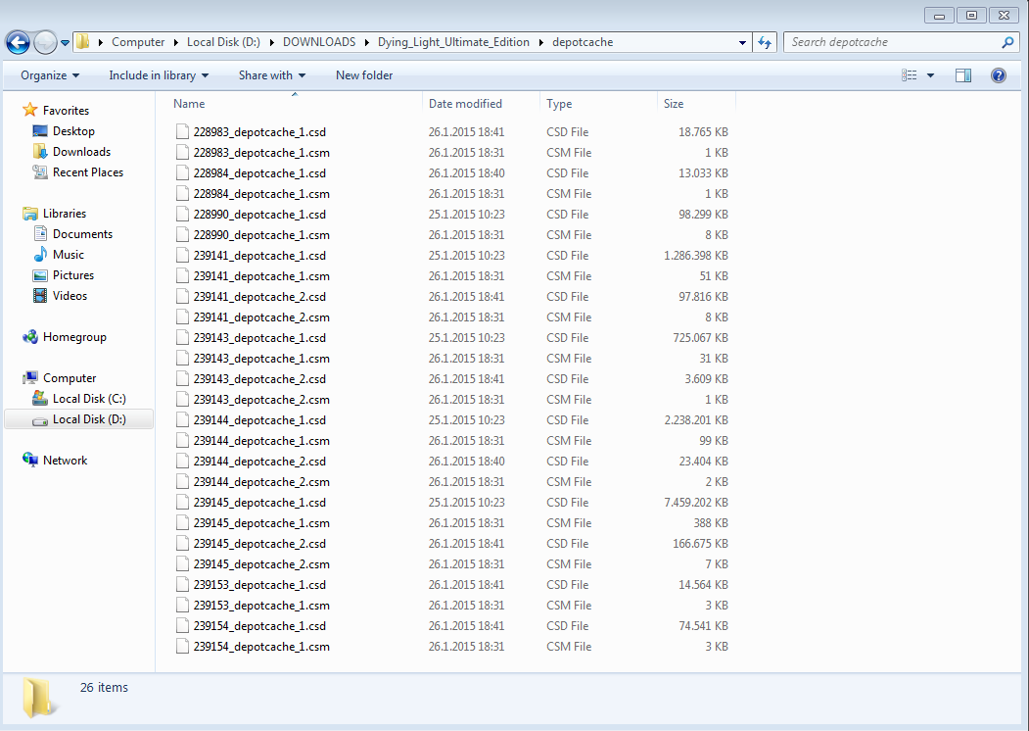Screen dimensions: 1029x731
Task: Navigate to Computer in breadcrumb
Action: (x=138, y=42)
